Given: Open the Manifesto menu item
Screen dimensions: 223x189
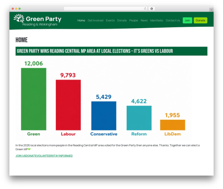Looking at the screenshot, I should coord(157,21).
